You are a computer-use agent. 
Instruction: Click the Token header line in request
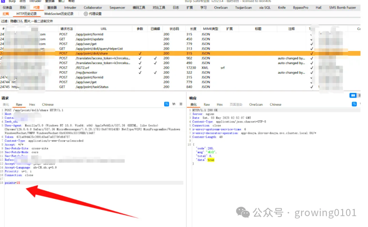click(37, 137)
